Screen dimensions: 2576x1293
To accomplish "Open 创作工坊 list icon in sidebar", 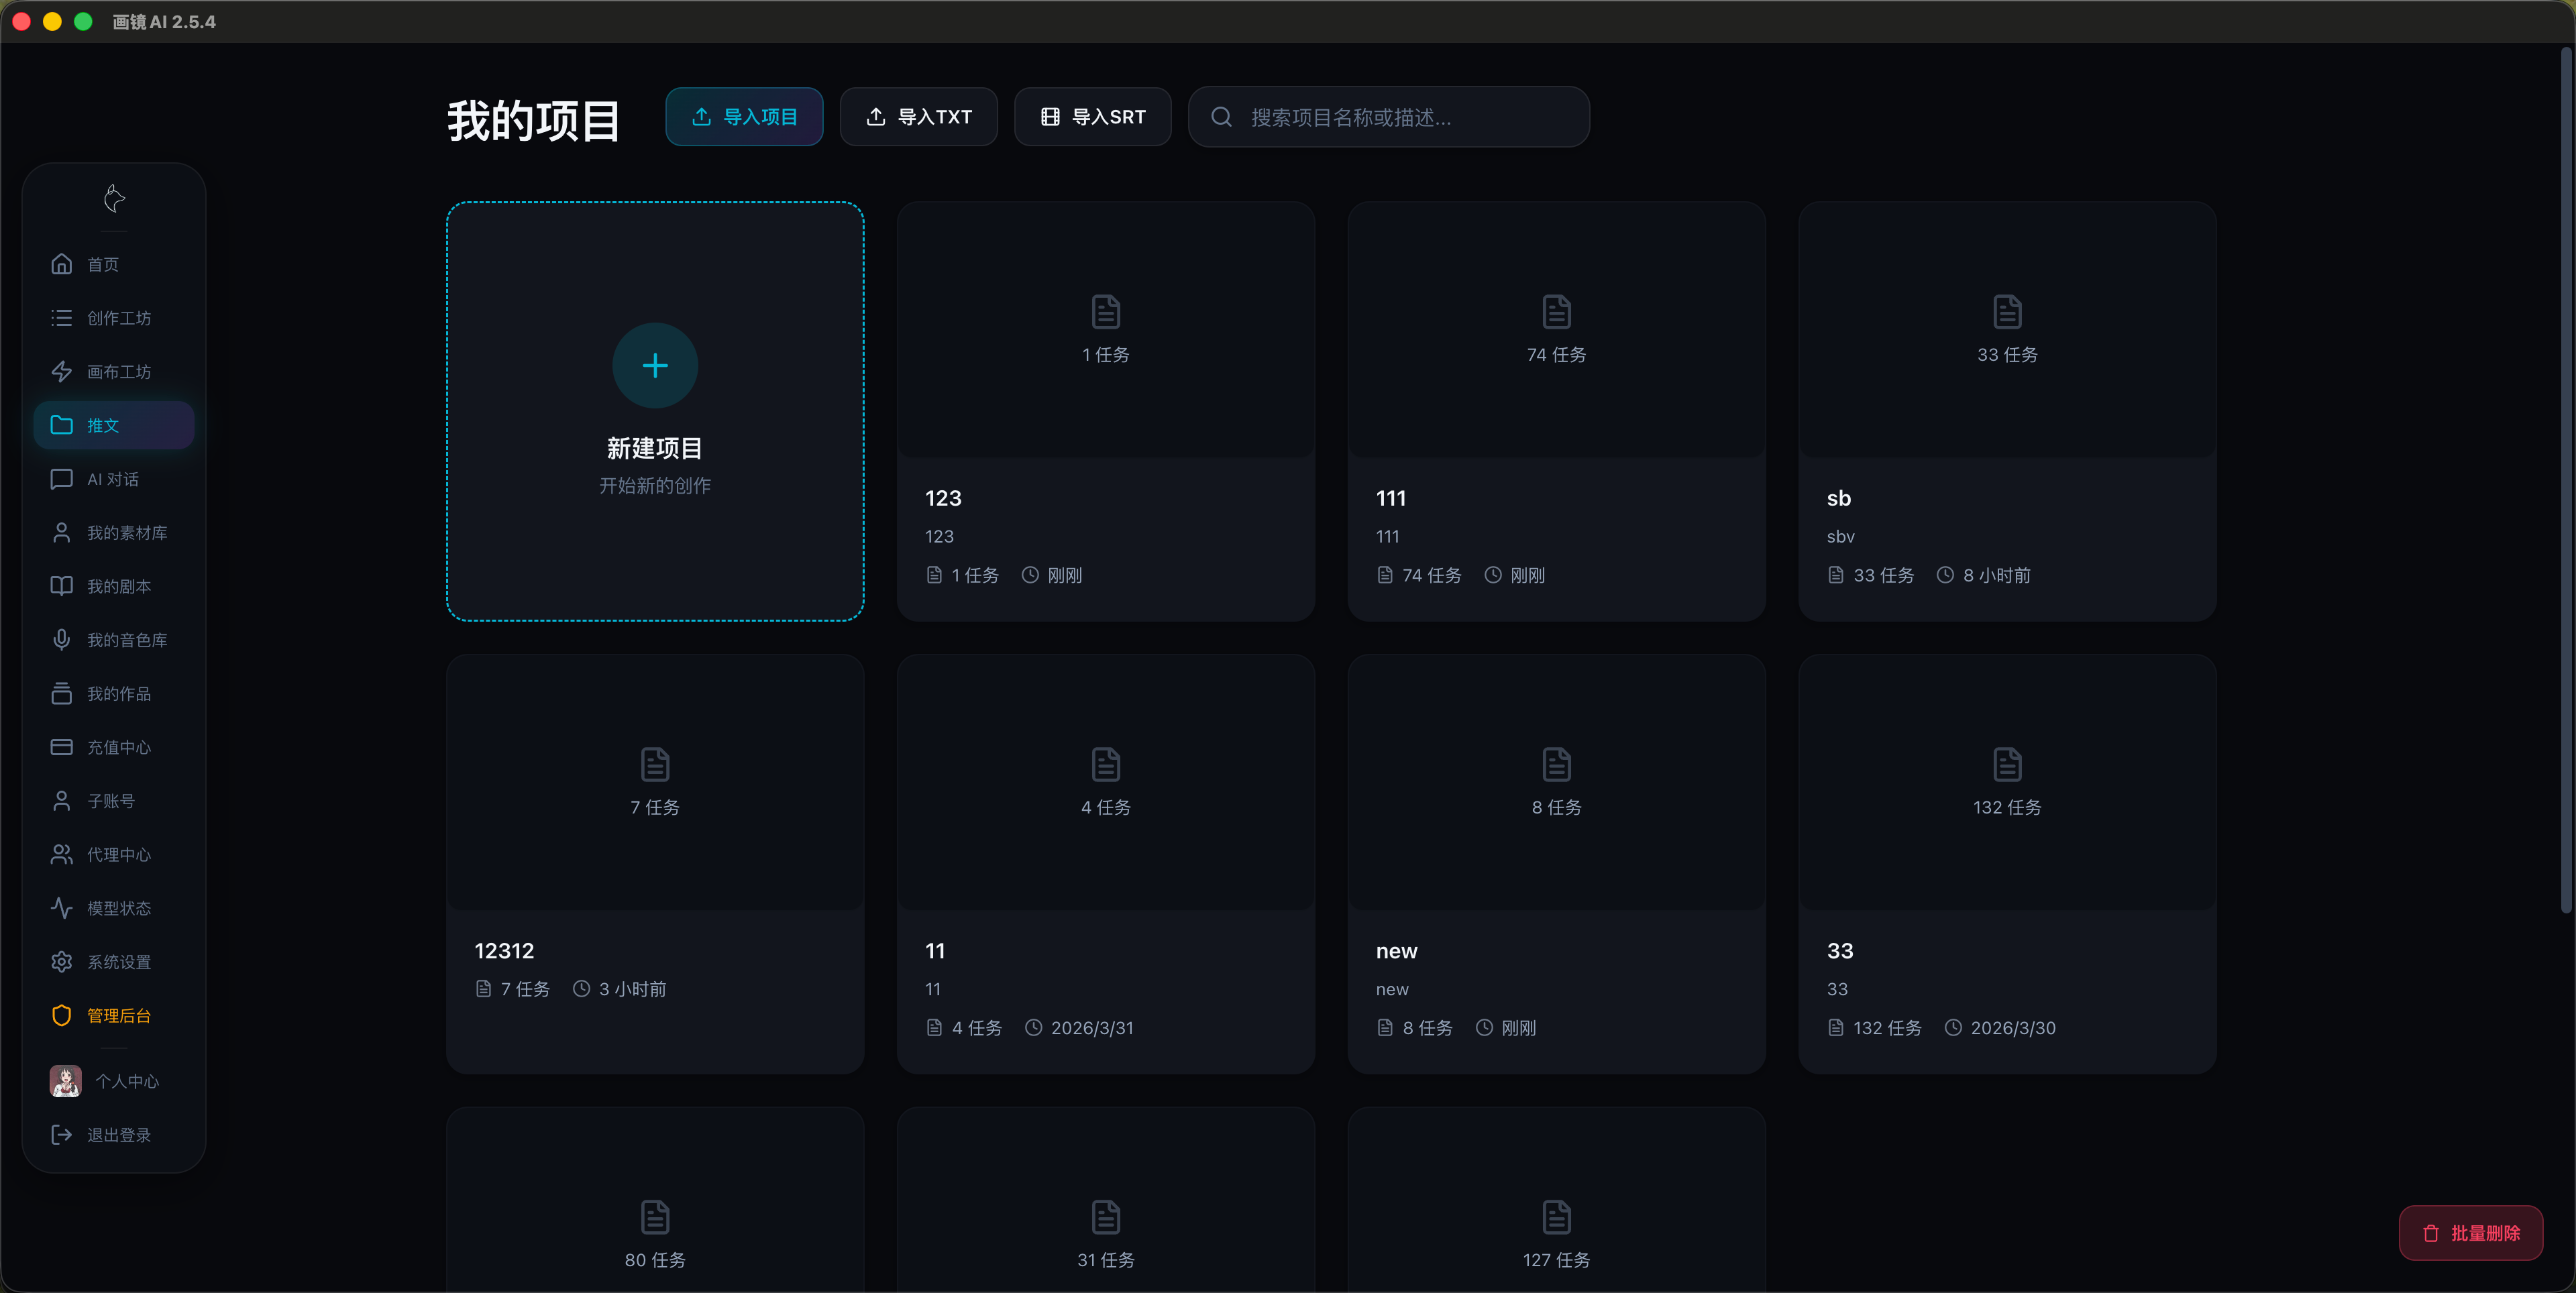I will coord(62,318).
